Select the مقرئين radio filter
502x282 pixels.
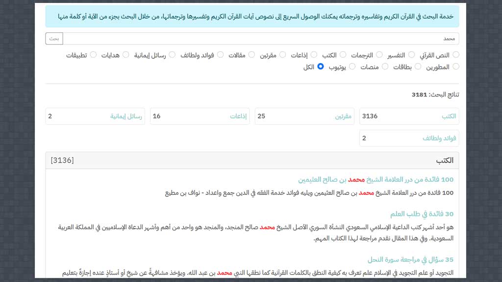pos(283,54)
